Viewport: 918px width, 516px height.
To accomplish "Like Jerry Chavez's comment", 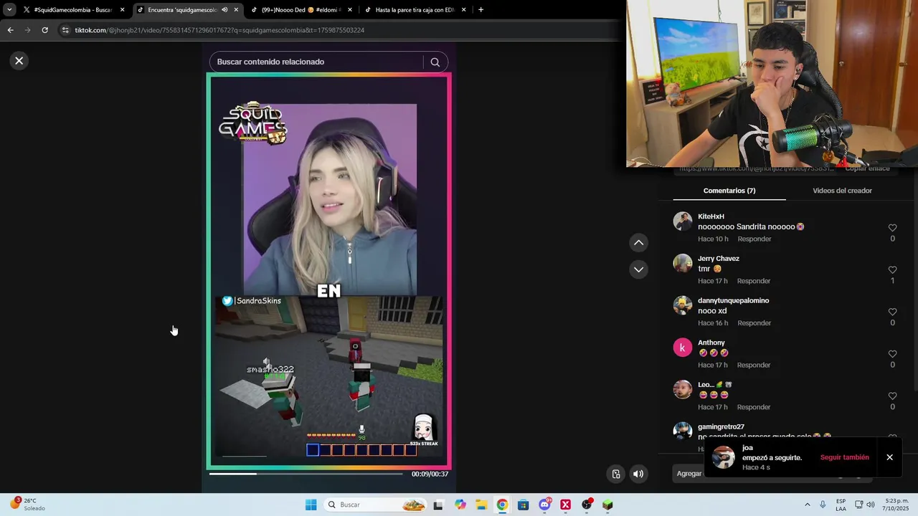I will (x=892, y=270).
